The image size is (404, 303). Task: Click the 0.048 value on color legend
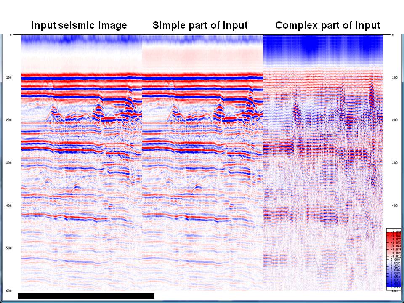395,273
